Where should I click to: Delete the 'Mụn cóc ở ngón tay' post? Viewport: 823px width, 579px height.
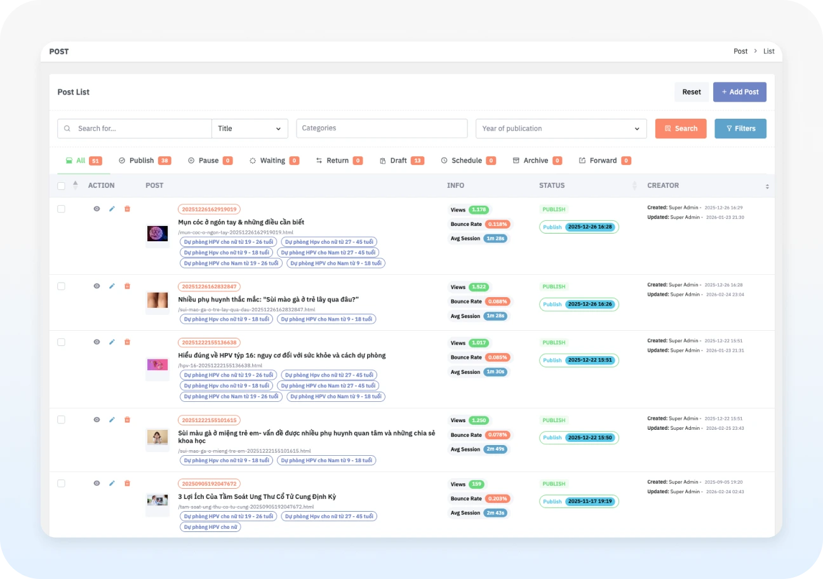tap(127, 209)
